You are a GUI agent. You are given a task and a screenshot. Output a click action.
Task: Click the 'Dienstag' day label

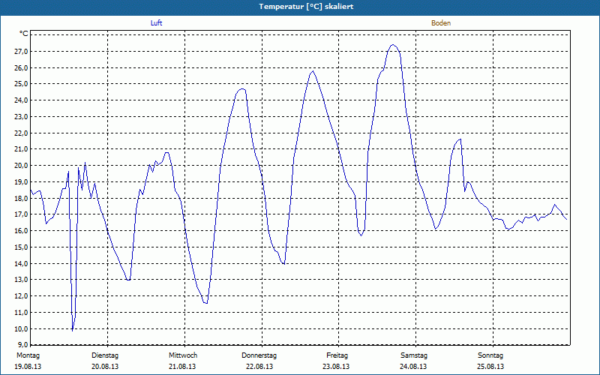coord(105,355)
